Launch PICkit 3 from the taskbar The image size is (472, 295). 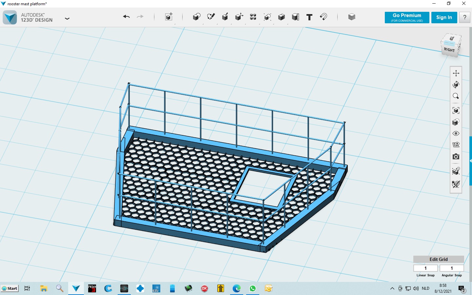(x=92, y=288)
